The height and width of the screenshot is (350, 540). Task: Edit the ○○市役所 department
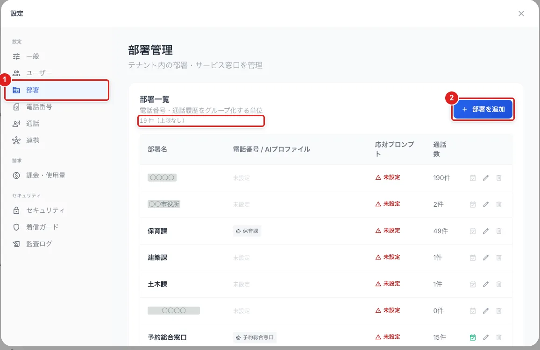(486, 204)
